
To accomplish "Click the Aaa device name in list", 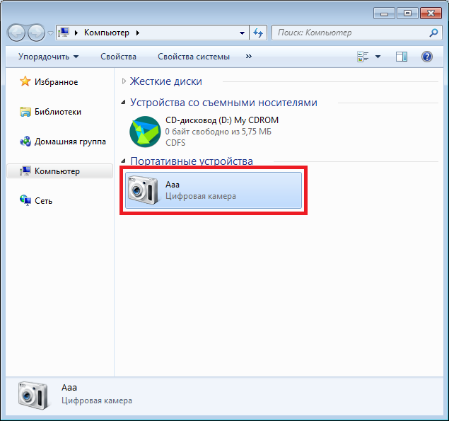I will coord(173,185).
